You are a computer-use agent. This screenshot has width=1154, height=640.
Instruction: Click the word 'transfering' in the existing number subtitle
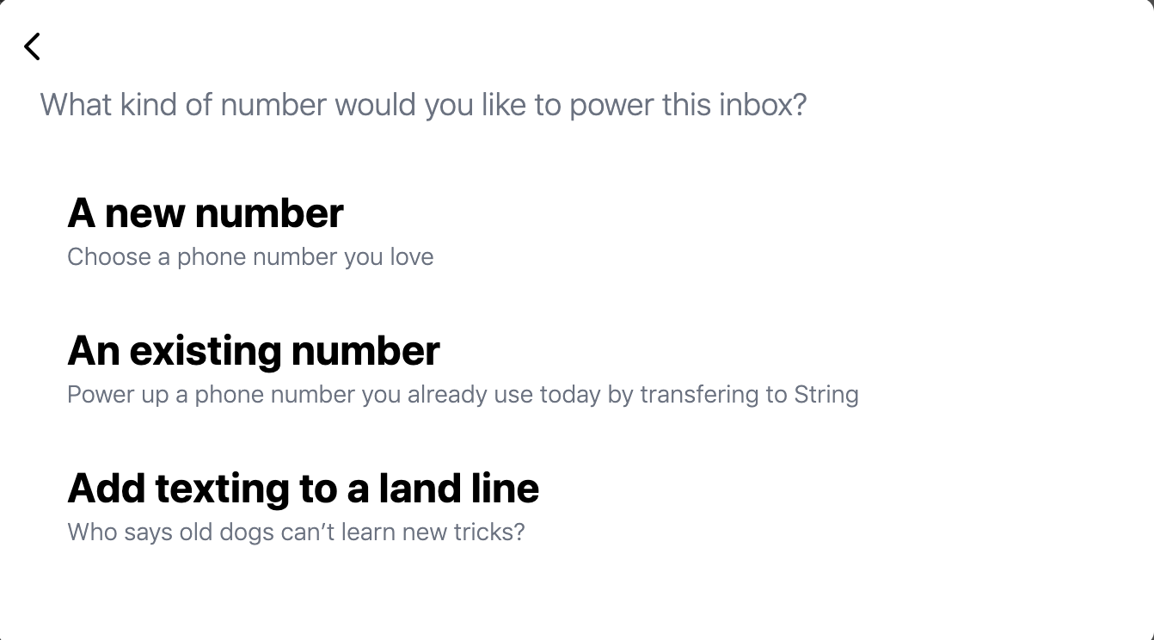pos(700,395)
